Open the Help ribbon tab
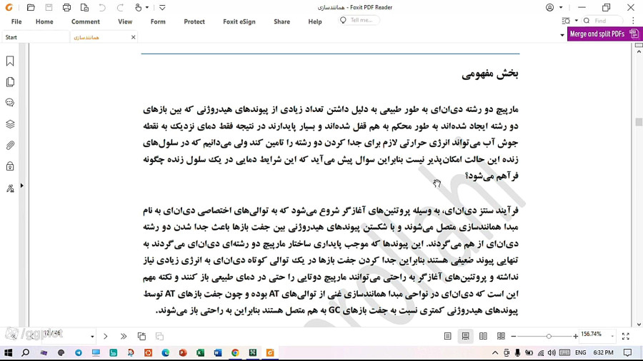Screen dimensions: 643x361 (315, 21)
